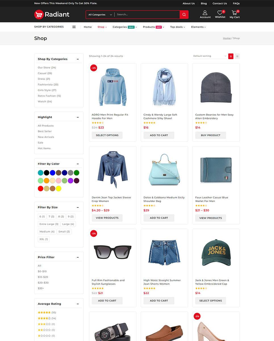
Task: Open the Default sorting dropdown
Action: point(210,56)
